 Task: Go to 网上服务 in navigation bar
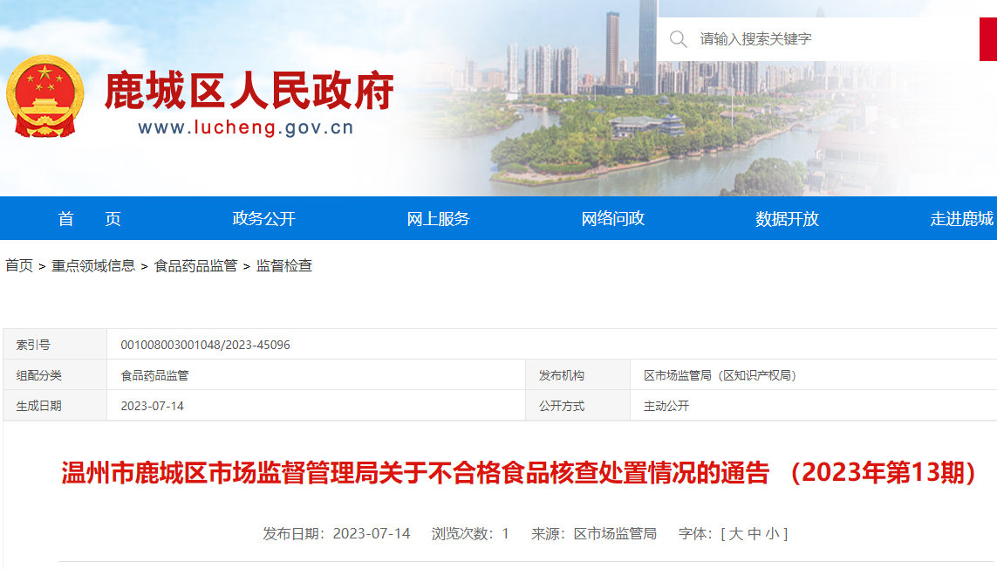(x=438, y=219)
